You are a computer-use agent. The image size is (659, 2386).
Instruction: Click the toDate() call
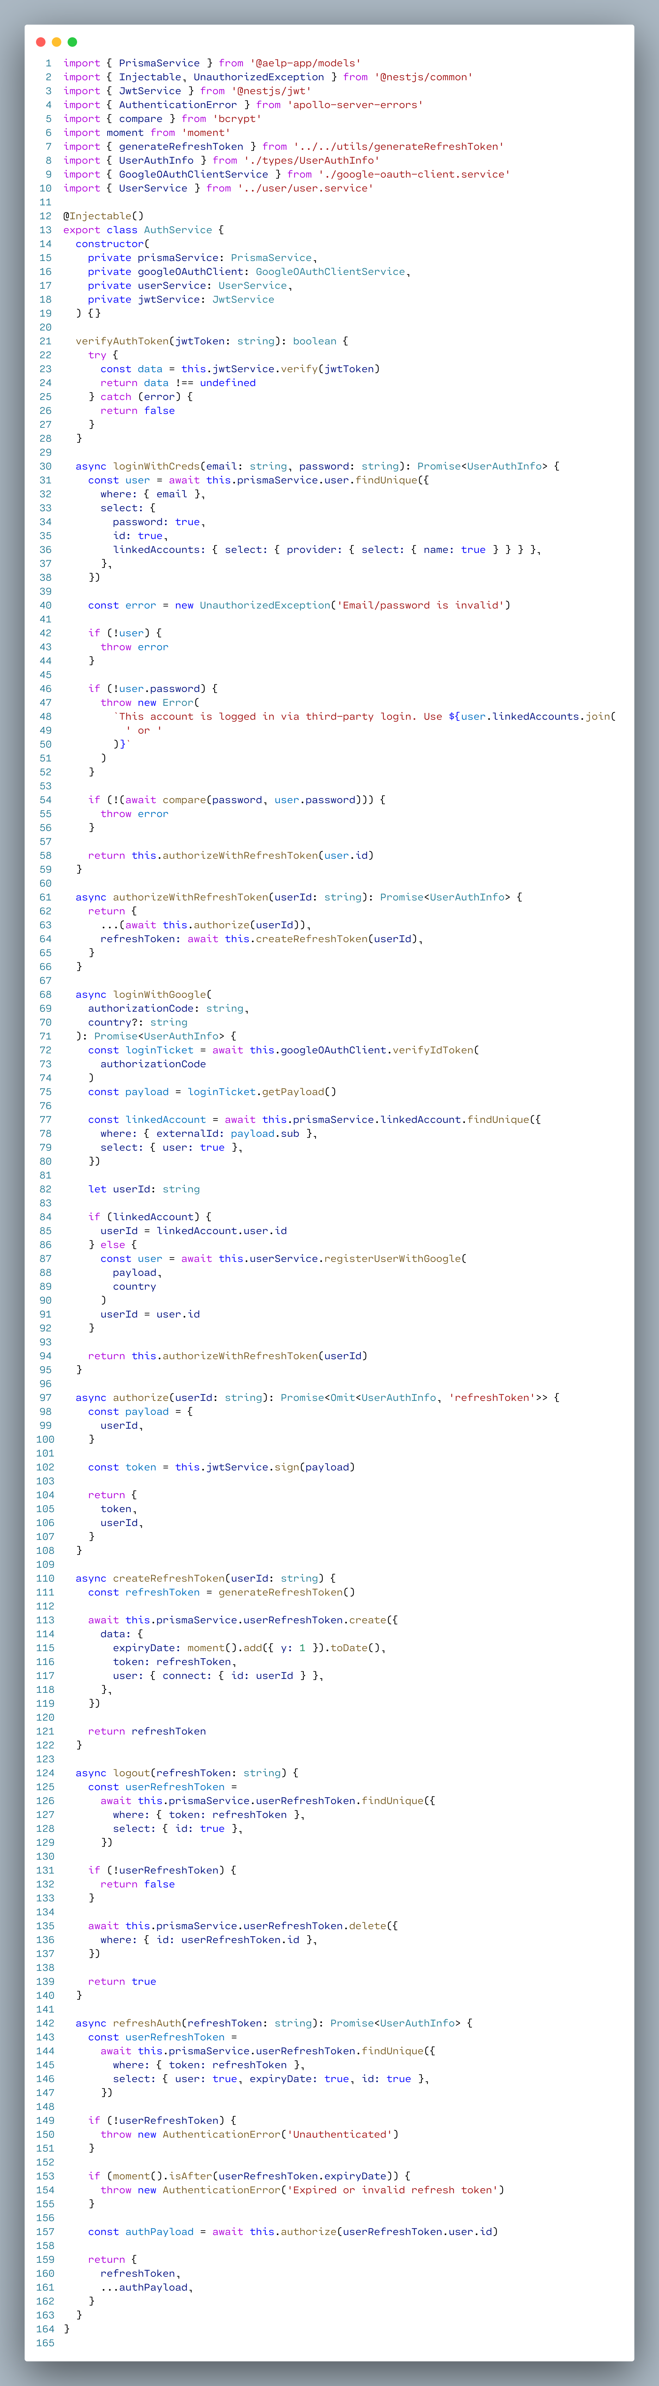coord(355,1647)
